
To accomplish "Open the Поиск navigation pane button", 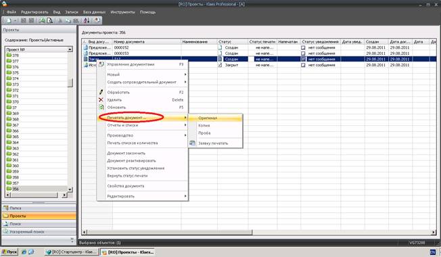I will coord(39,224).
